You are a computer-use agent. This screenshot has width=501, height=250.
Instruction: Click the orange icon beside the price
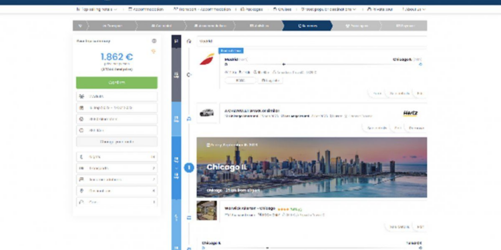(x=154, y=51)
